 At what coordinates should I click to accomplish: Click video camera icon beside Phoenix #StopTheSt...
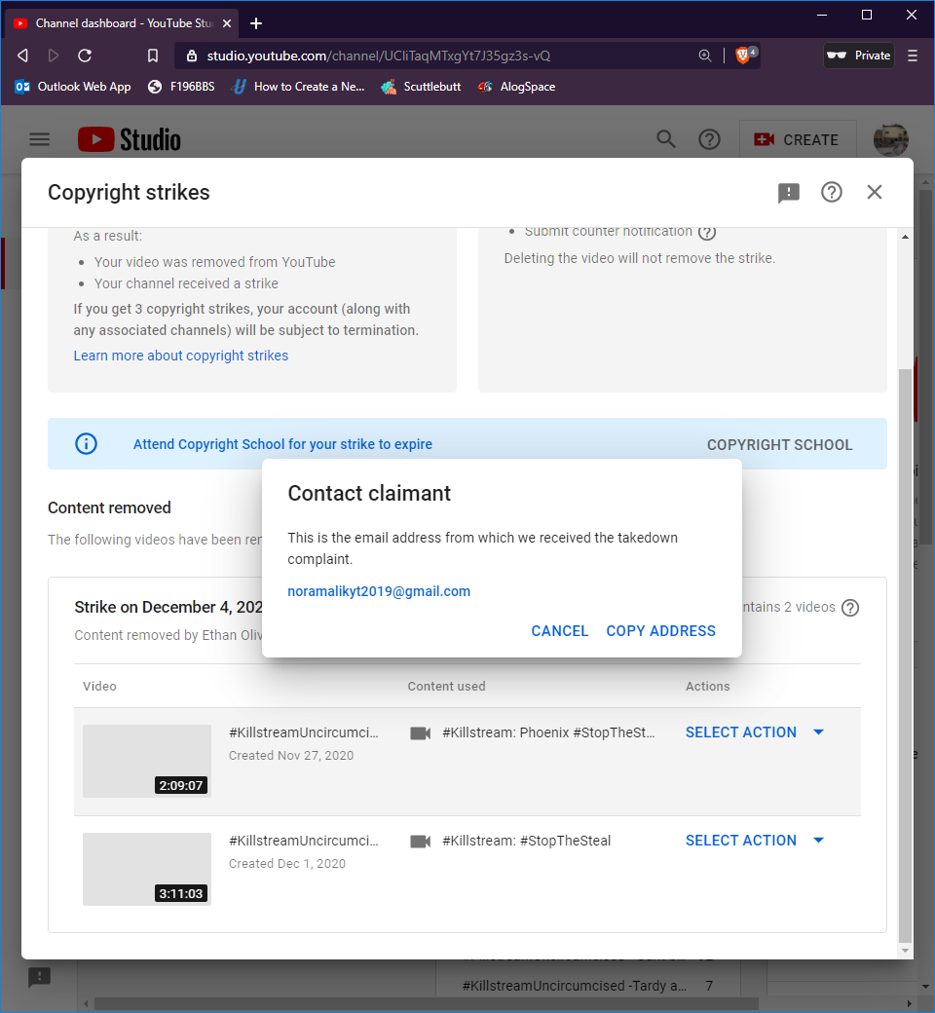click(420, 732)
